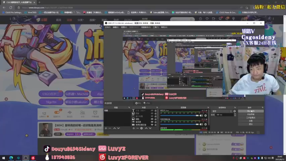
Task: Add a new source with plus icon in Sources panel
Action: pyautogui.click(x=134, y=128)
